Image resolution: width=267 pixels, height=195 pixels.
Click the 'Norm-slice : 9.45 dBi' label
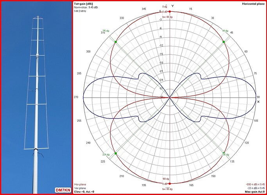click(86, 7)
